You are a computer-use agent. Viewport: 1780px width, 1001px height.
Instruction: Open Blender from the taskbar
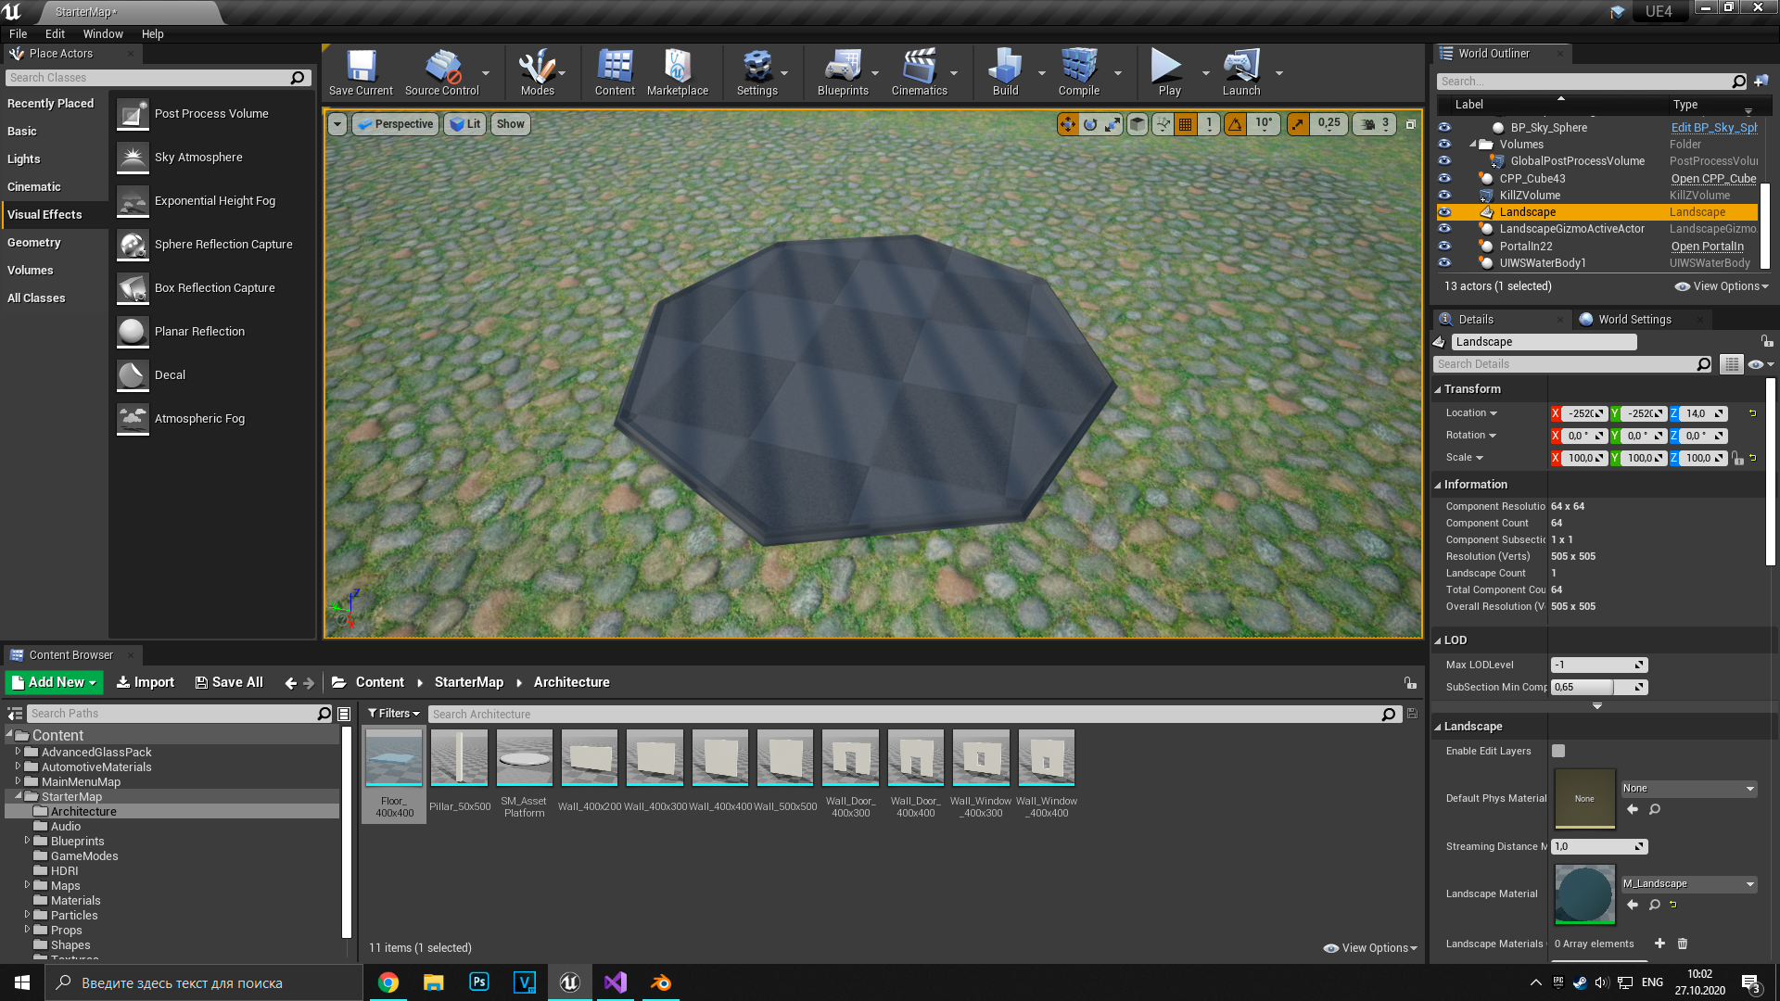(660, 982)
